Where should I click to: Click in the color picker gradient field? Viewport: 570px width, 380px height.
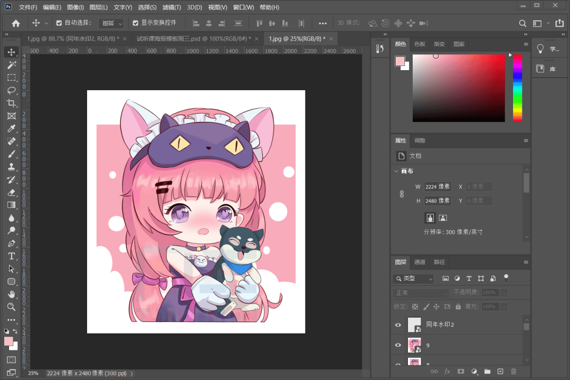coord(459,88)
